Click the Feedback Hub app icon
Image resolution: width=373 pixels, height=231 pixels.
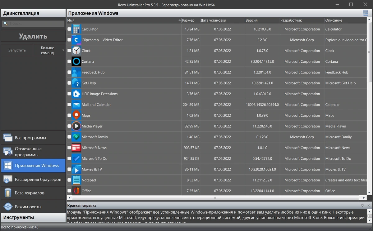(76, 72)
